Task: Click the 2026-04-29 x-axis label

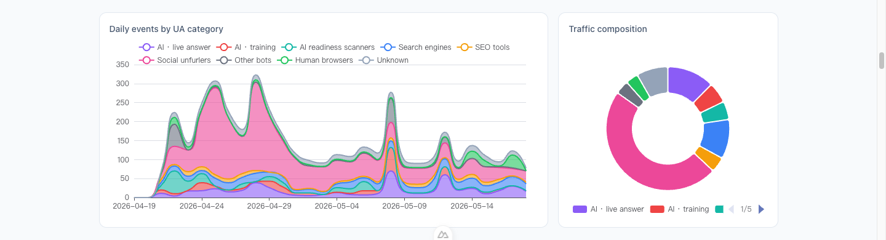Action: 268,207
